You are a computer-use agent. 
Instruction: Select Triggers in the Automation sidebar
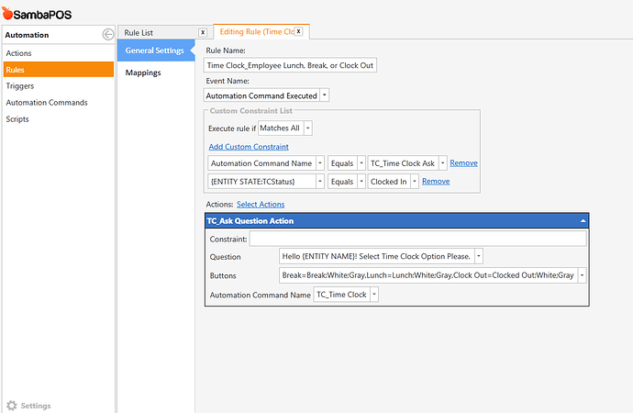[x=19, y=86]
